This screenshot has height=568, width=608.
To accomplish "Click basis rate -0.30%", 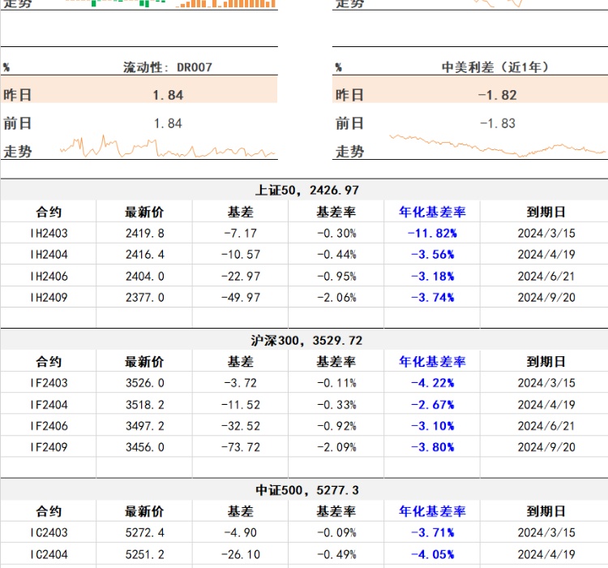I will tap(336, 234).
